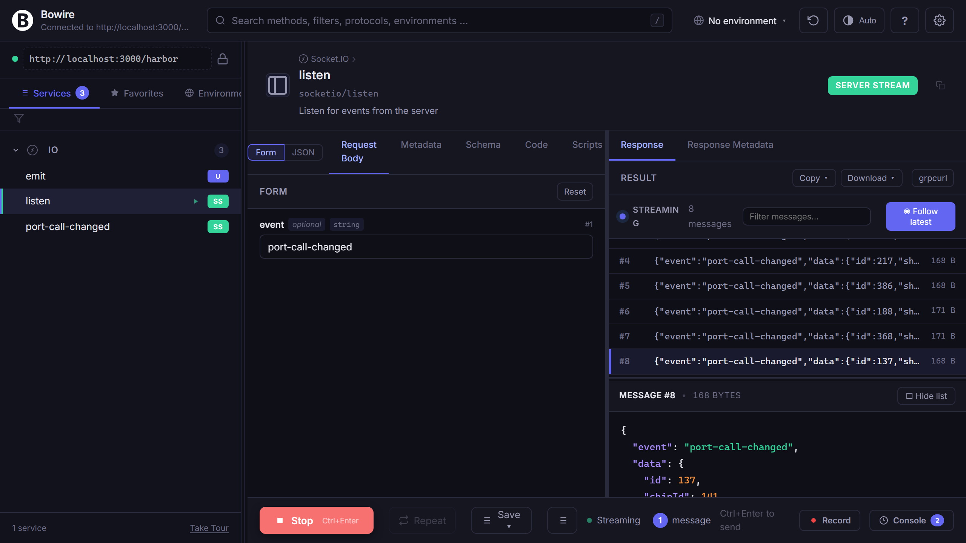Open the Download dropdown
The image size is (966, 543).
coord(871,178)
